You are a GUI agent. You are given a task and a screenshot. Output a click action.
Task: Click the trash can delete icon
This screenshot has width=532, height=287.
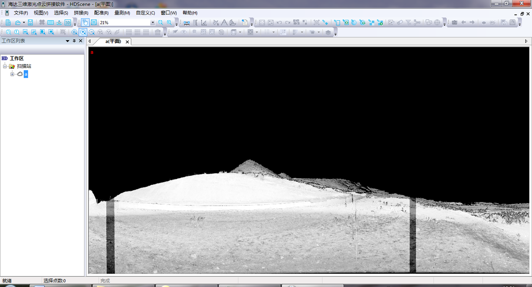158,32
